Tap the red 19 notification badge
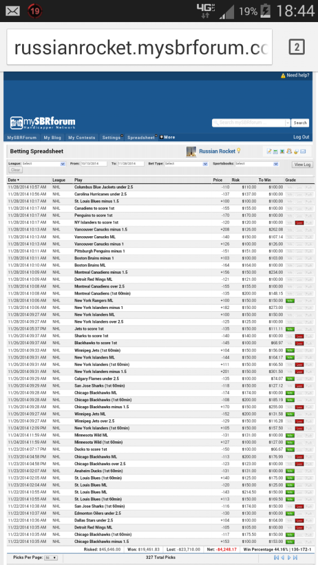Image resolution: width=318 pixels, height=565 pixels. pos(35,11)
